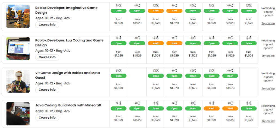Click day/night icon above "3 left" in Imaginative Game Design row

click(174, 5)
